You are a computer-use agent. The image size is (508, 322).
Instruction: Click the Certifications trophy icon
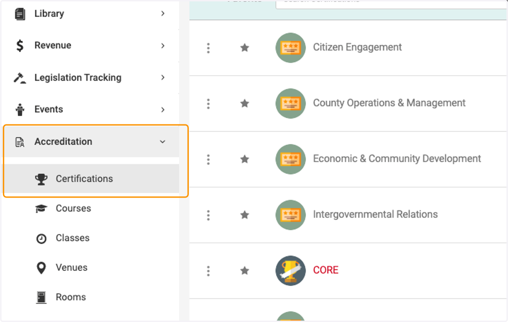(x=41, y=179)
